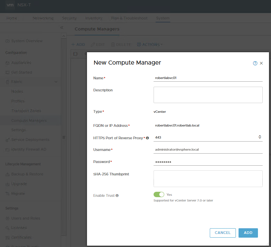271x247 pixels.
Task: Switch to the Networking tab
Action: pyautogui.click(x=43, y=18)
